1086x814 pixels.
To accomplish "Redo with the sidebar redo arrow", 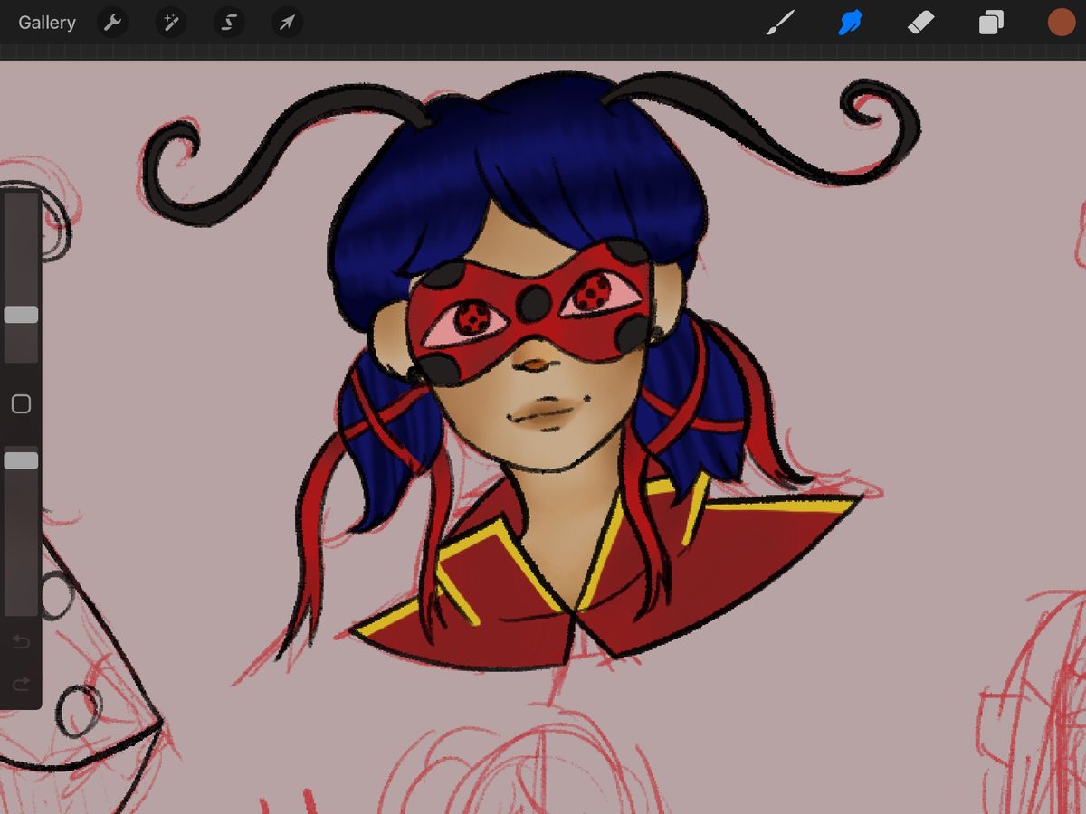I will click(21, 684).
